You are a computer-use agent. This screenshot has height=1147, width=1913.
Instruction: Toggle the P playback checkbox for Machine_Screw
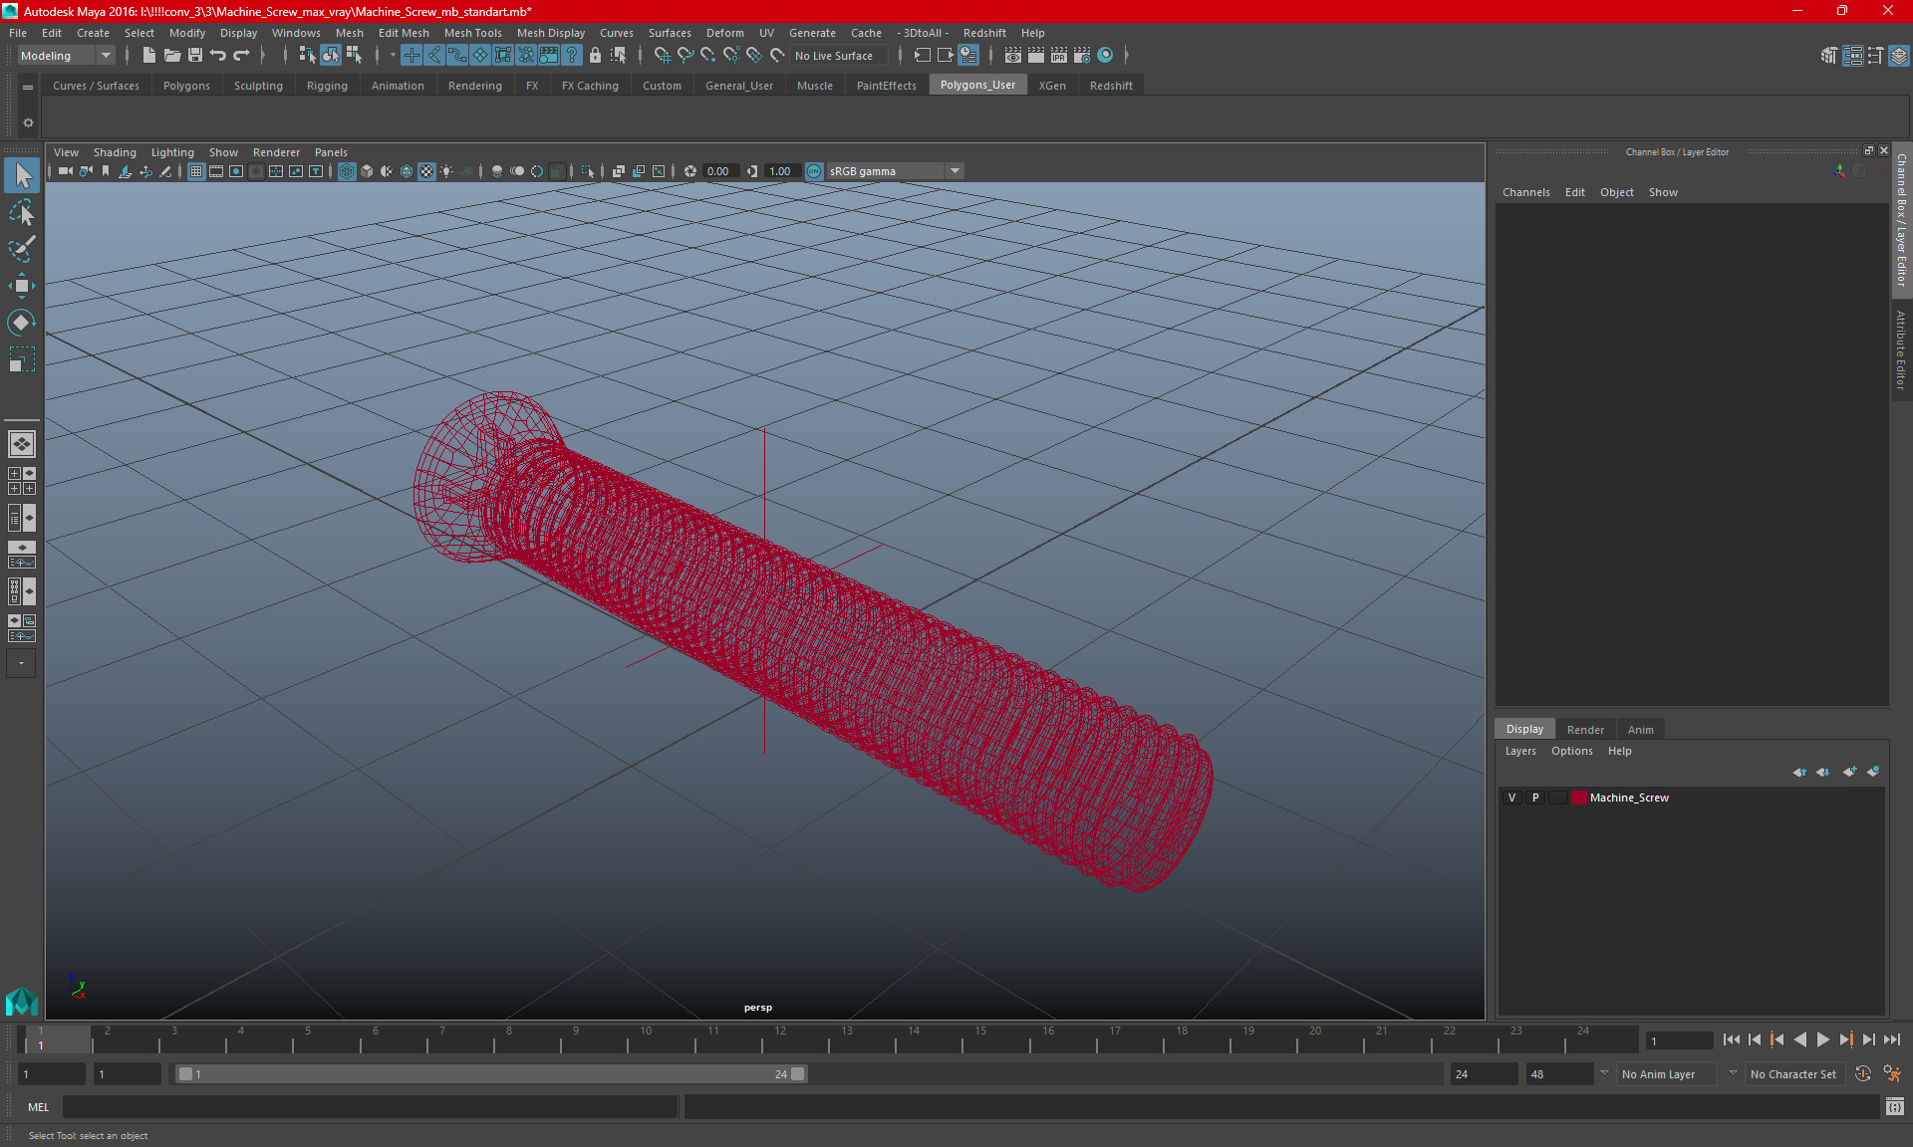[1534, 797]
